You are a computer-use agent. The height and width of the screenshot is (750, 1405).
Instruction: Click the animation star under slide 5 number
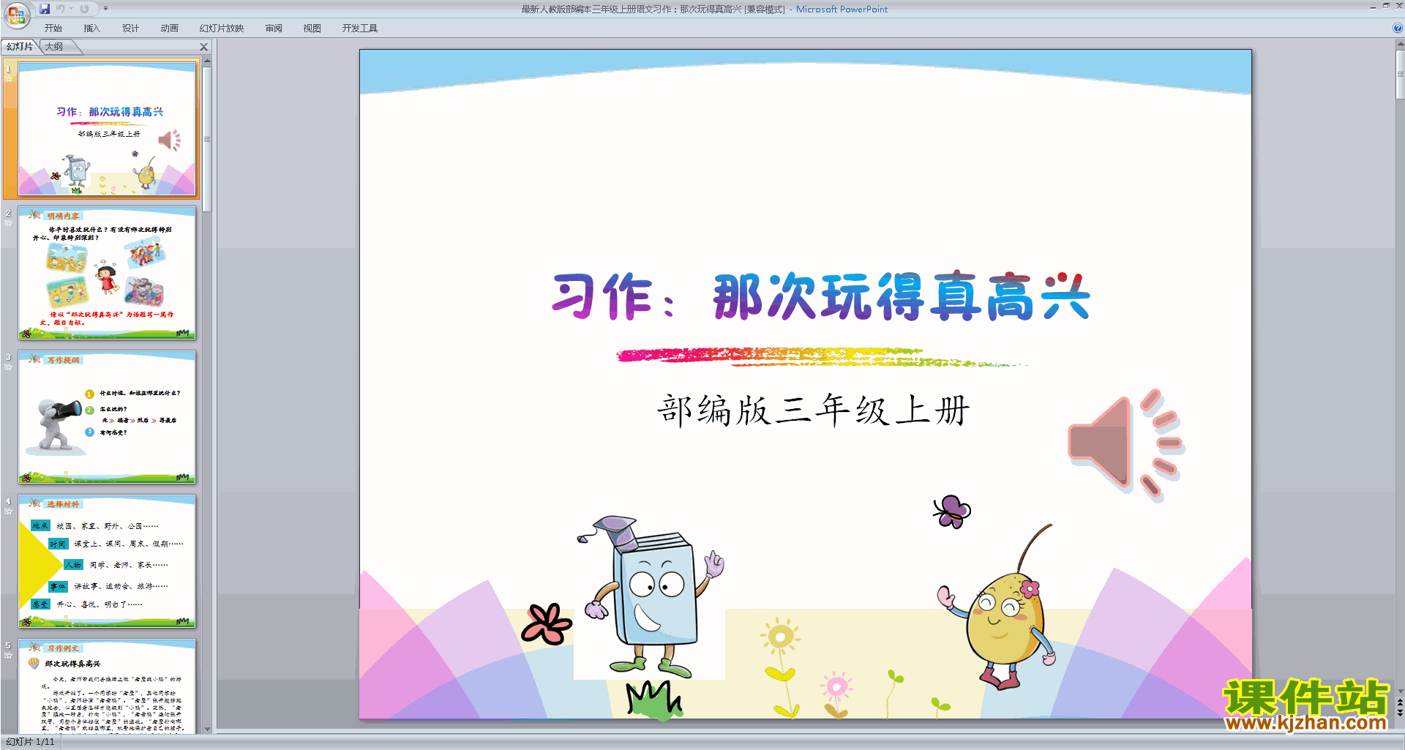click(x=9, y=655)
